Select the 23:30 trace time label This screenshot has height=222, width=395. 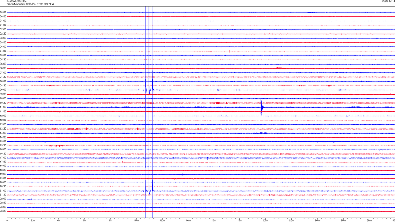[3, 211]
